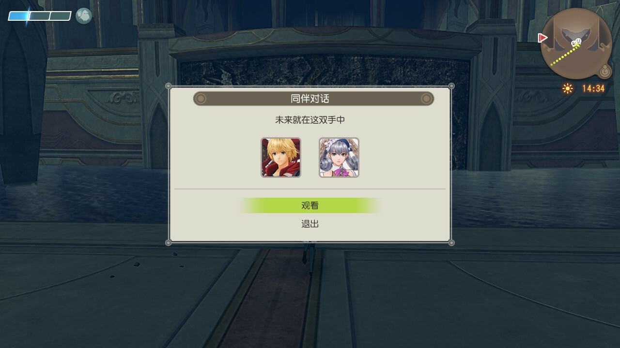Choose 退出 to leave the dialog
620x348 pixels.
[310, 224]
